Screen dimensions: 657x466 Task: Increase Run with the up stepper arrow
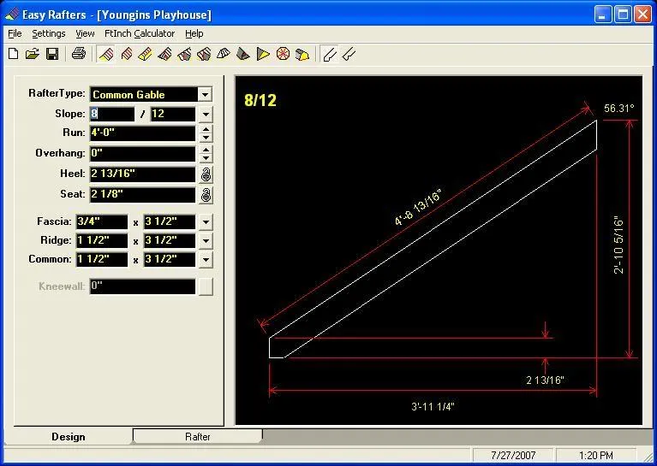[x=206, y=129]
